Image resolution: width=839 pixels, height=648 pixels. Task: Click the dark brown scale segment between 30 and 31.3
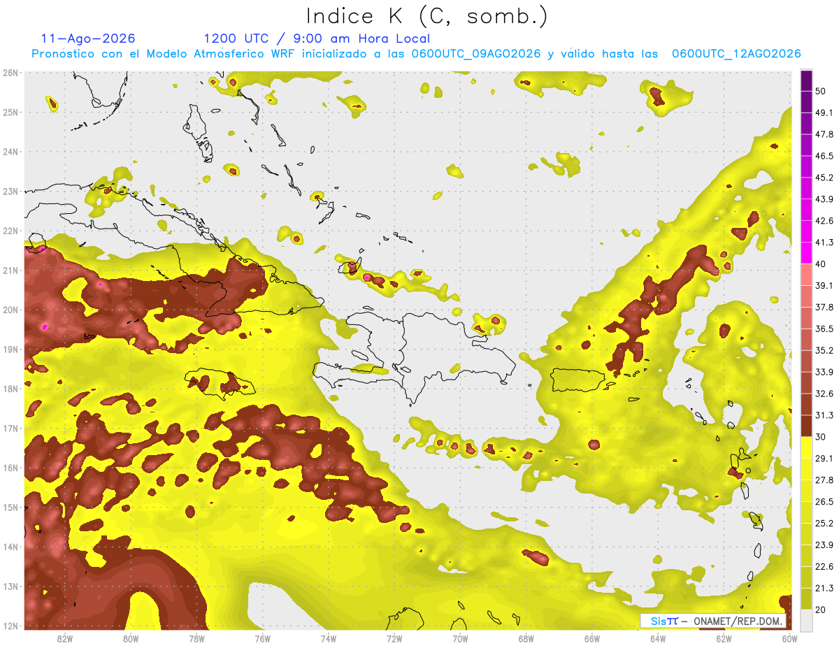tap(806, 426)
